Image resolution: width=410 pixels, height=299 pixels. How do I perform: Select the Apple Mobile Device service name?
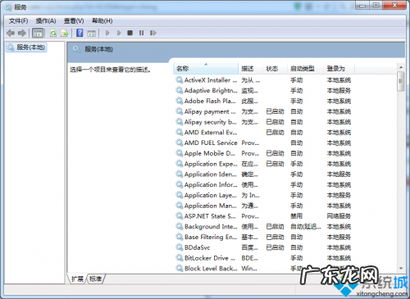pos(210,153)
